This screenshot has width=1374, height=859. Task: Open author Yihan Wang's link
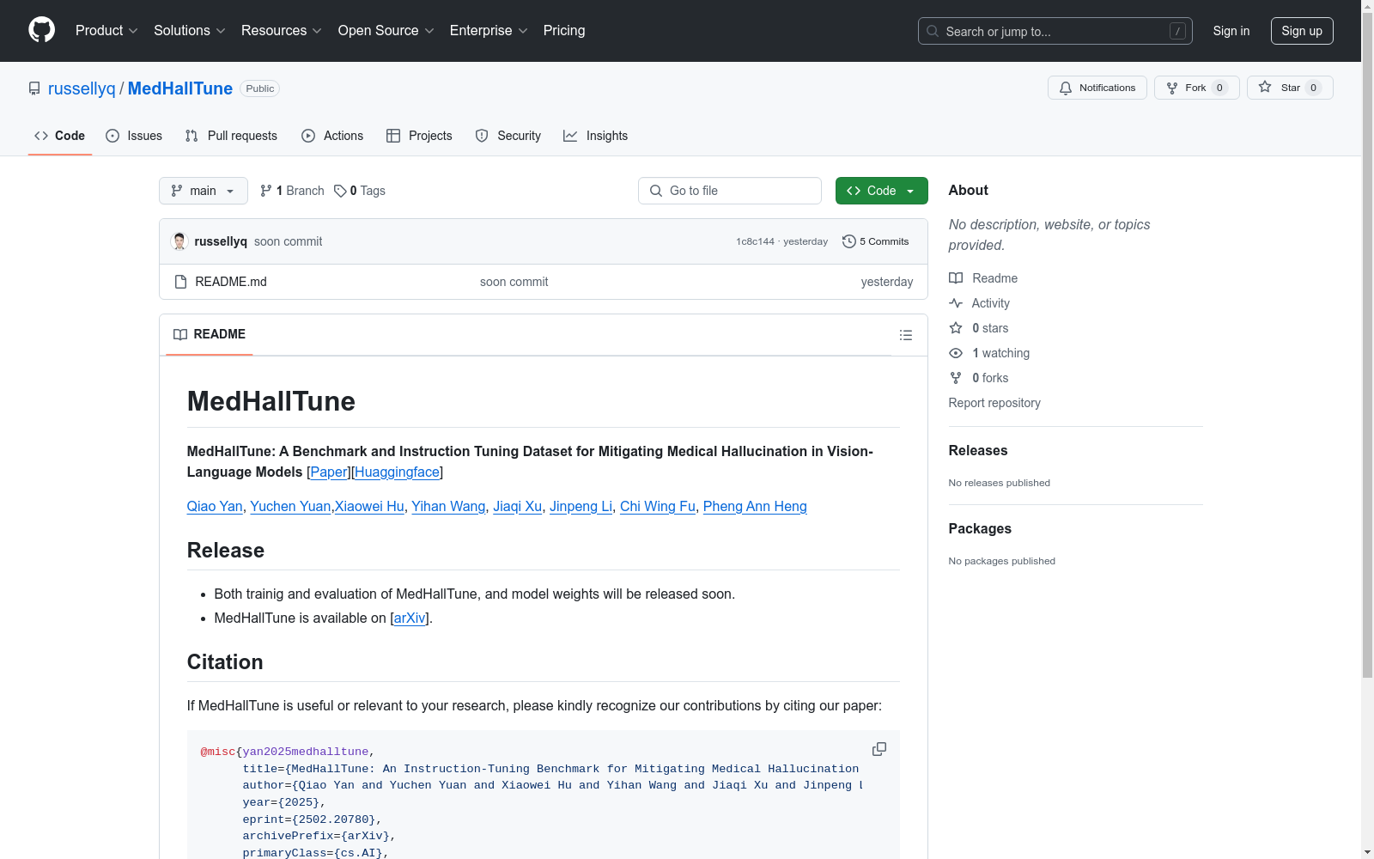click(x=448, y=506)
